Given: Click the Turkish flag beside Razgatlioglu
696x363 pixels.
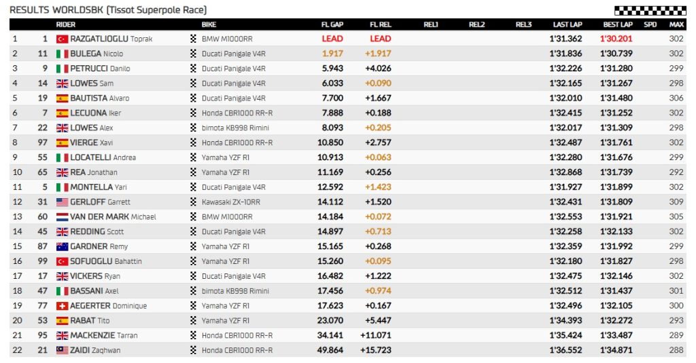Looking at the screenshot, I should point(62,39).
